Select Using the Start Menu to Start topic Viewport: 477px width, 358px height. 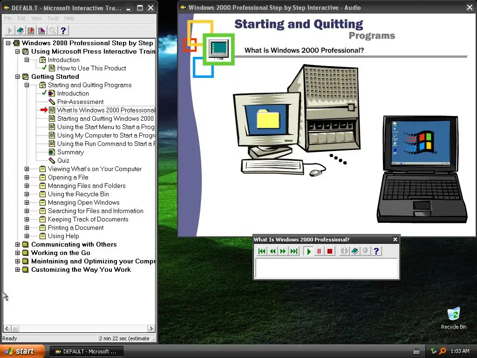(x=106, y=127)
